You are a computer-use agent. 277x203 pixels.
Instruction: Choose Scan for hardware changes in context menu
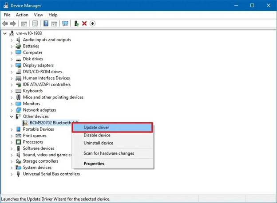tap(113, 153)
